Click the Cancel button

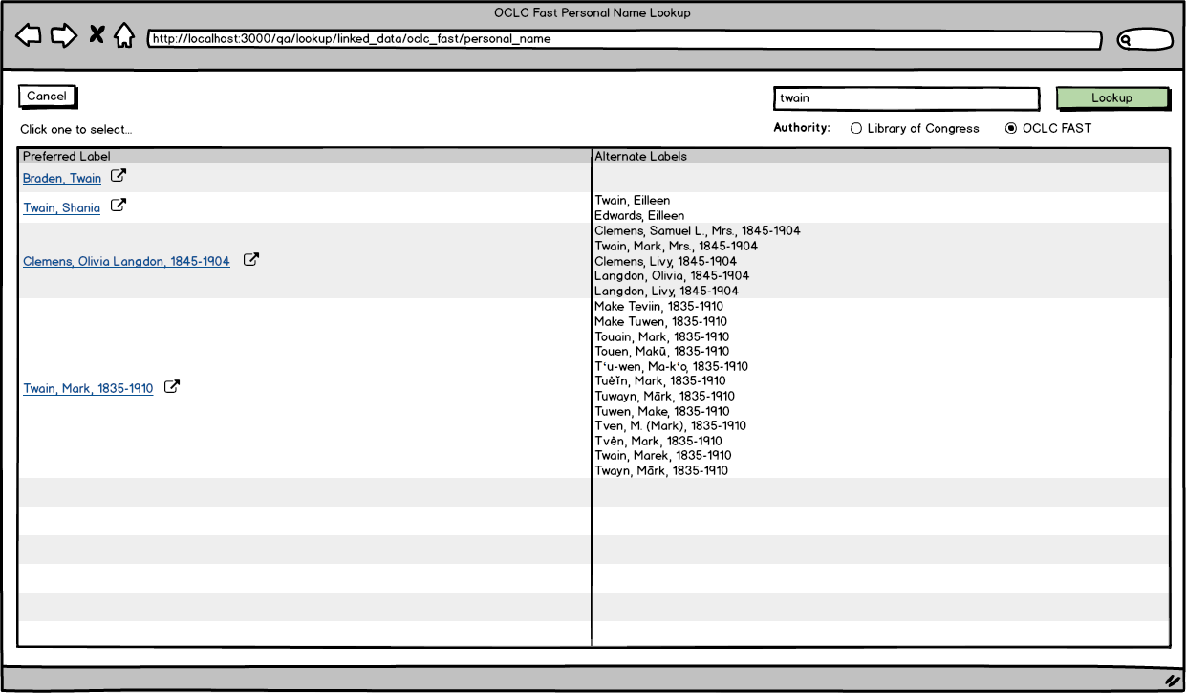point(47,97)
